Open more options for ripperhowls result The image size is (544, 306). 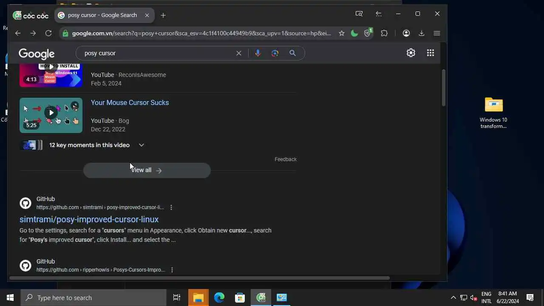click(x=172, y=270)
